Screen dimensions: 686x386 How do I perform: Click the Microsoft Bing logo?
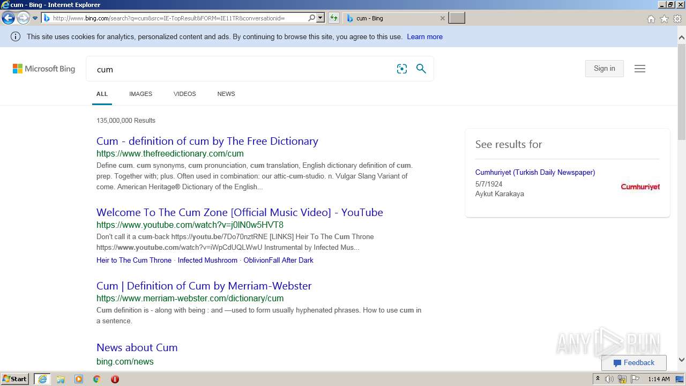click(44, 69)
